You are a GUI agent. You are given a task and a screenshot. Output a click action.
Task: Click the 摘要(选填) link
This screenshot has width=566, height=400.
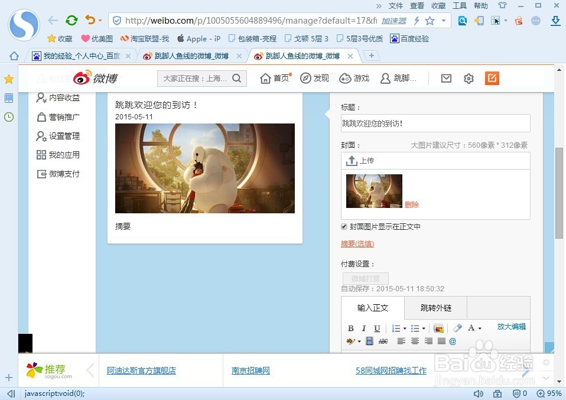tap(357, 244)
